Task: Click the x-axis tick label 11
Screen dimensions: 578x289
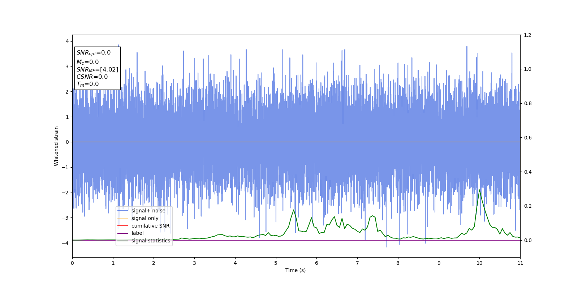Action: (x=520, y=263)
